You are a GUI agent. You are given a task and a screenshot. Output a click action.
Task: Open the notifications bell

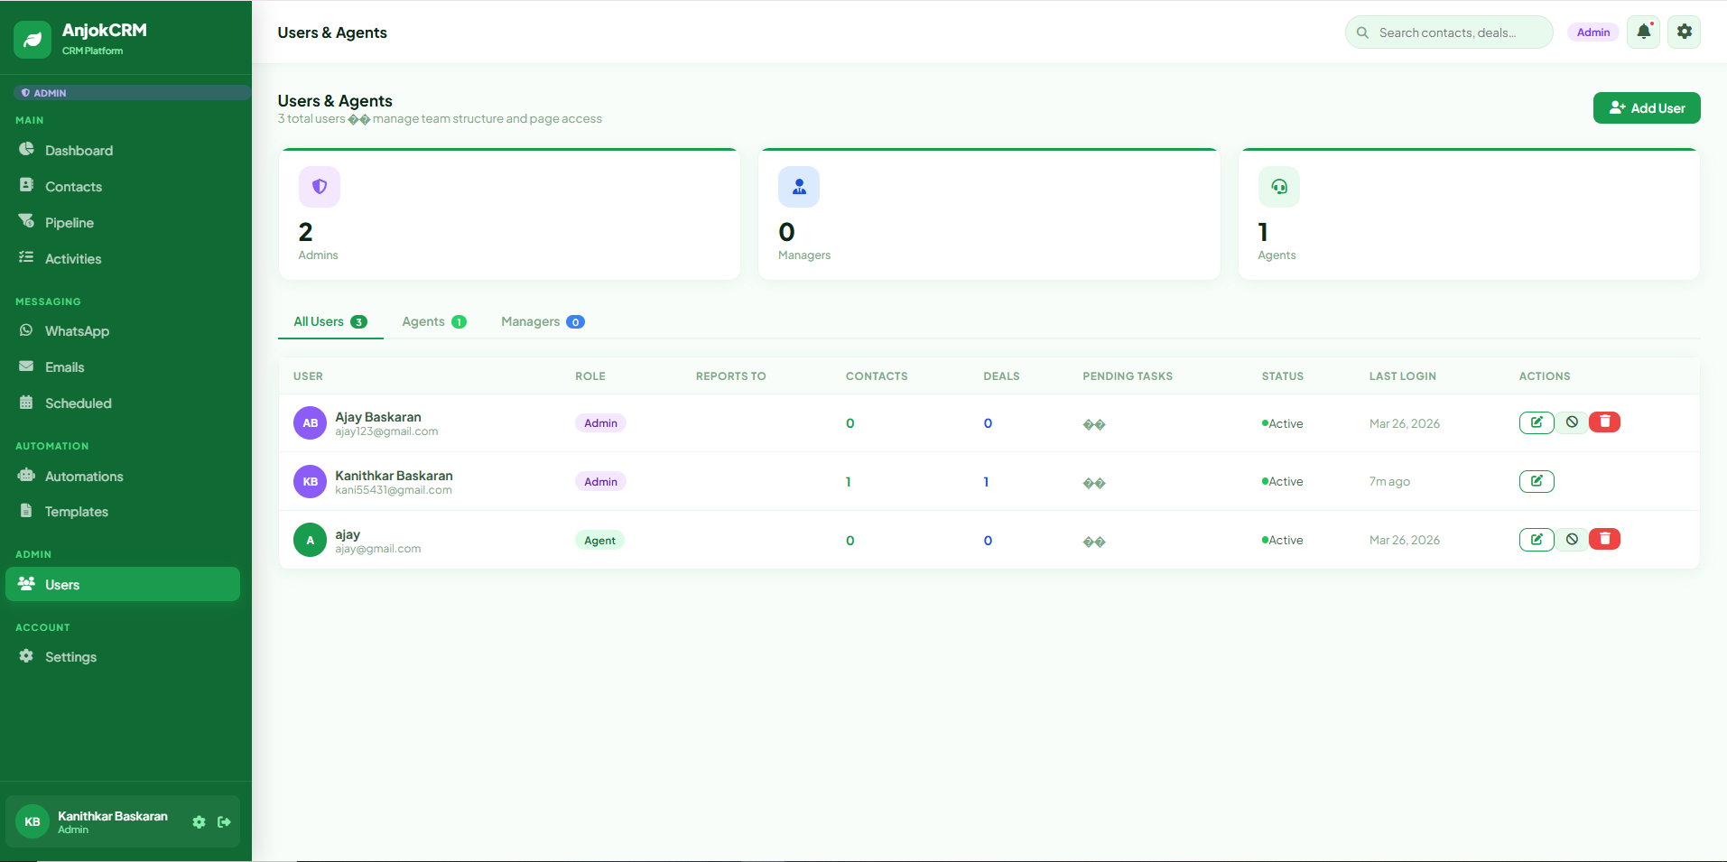(1643, 32)
